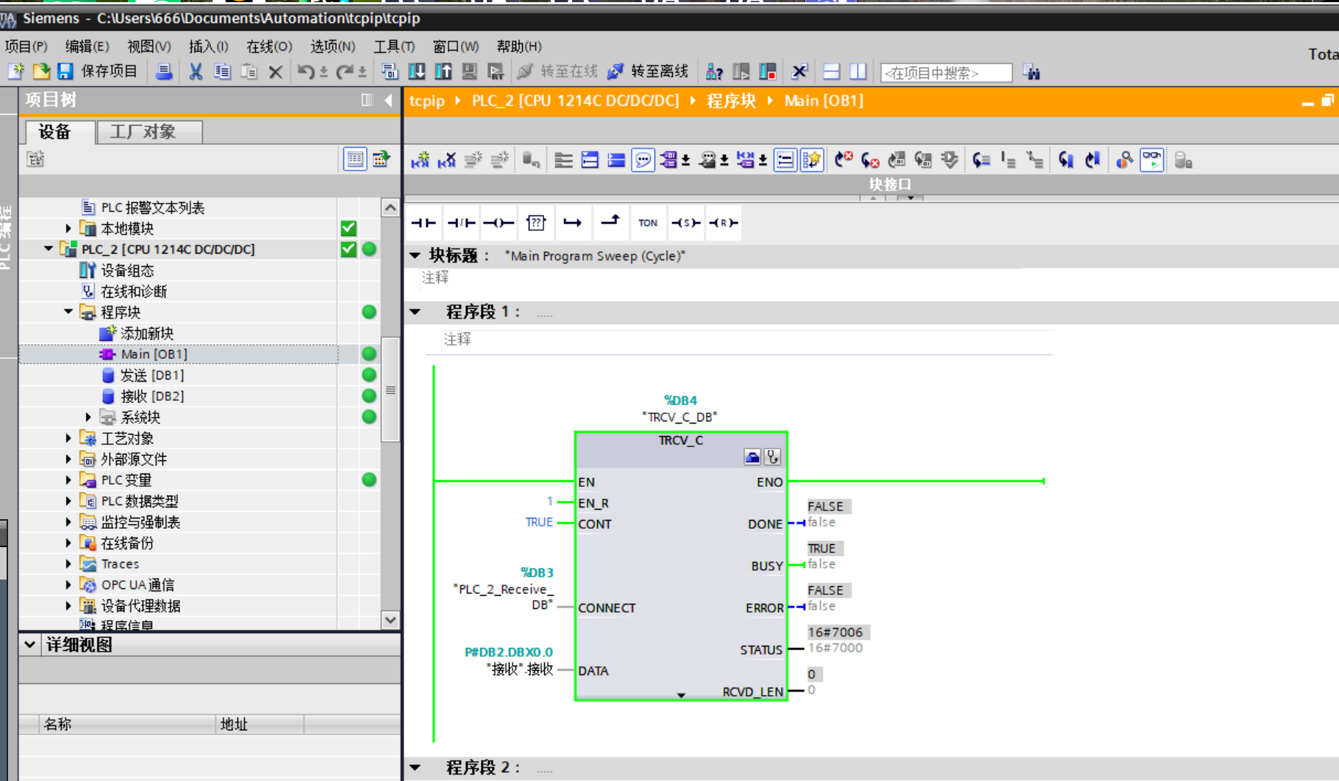Toggle network comments display icon
This screenshot has width=1339, height=781.
643,160
